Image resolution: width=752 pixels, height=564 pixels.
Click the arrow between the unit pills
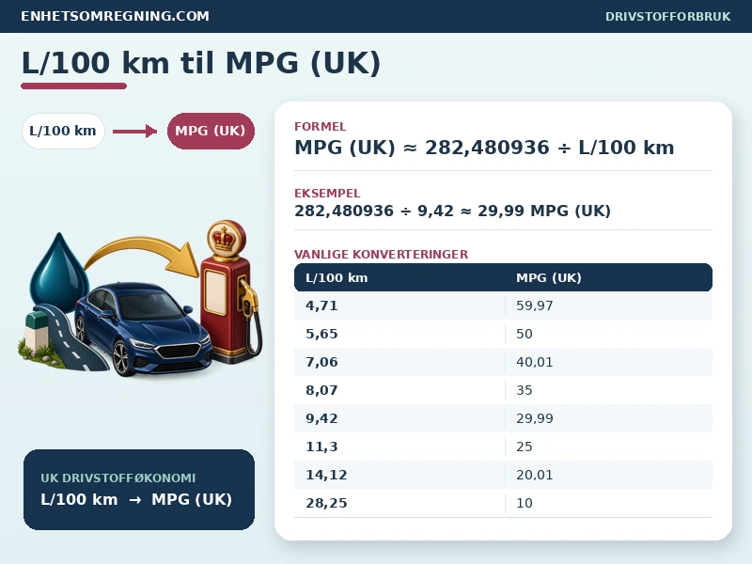pos(134,131)
